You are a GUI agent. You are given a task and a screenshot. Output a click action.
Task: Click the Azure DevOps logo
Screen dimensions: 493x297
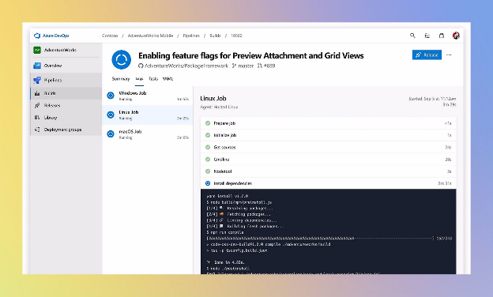51,36
